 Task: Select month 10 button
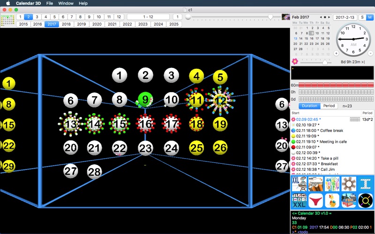coord(98,17)
